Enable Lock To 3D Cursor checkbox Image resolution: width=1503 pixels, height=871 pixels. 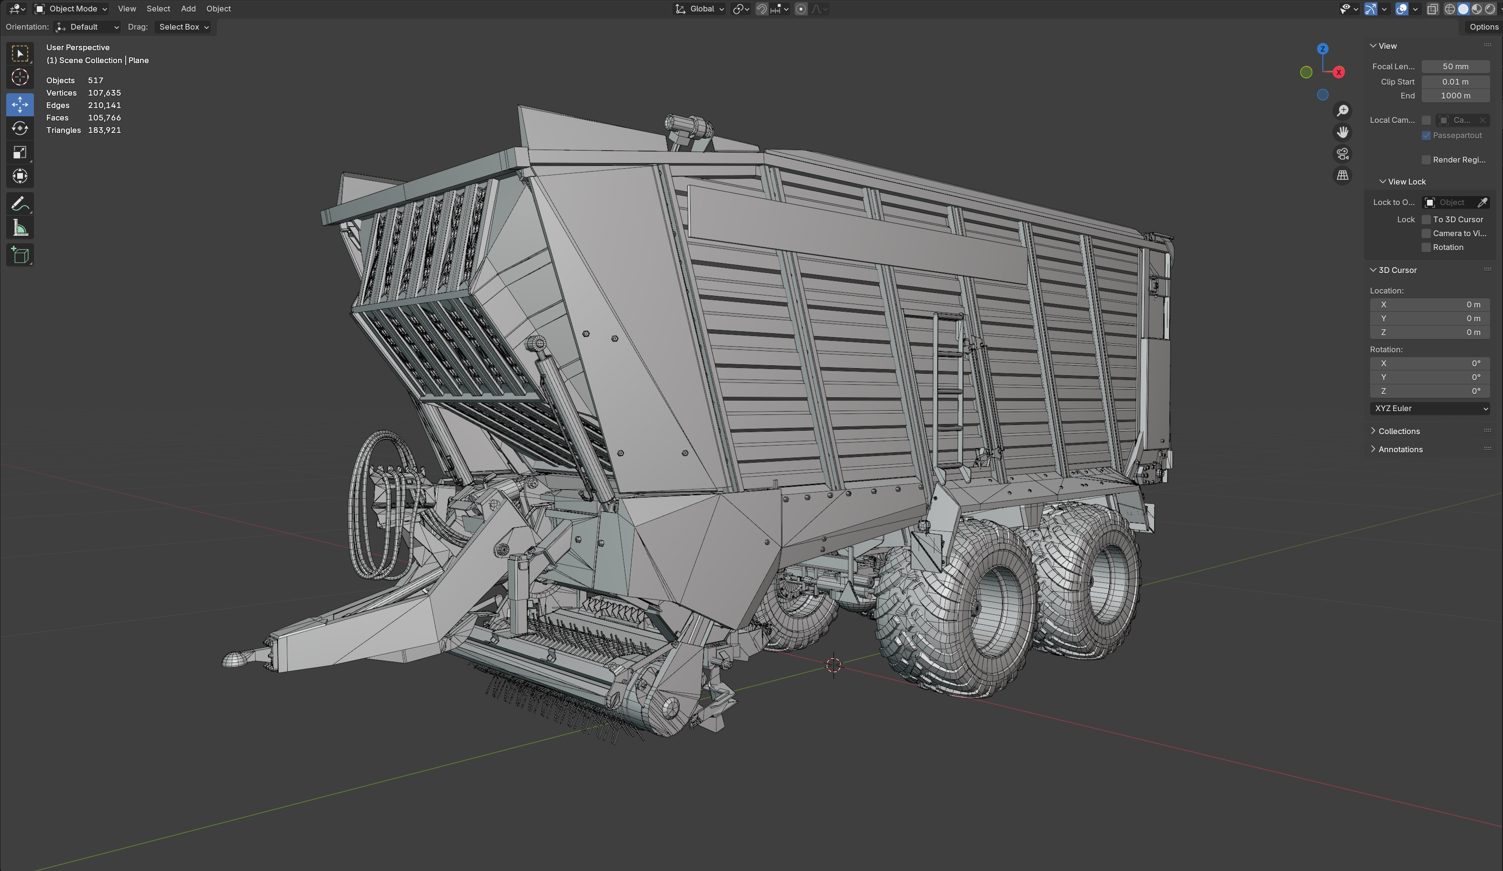point(1426,219)
